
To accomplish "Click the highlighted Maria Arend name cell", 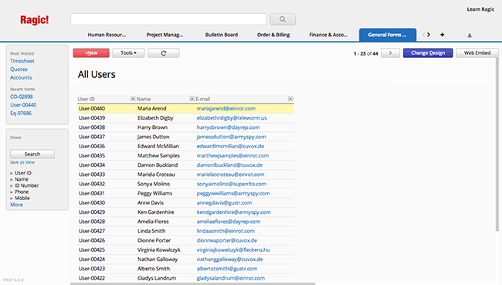I will [x=151, y=109].
